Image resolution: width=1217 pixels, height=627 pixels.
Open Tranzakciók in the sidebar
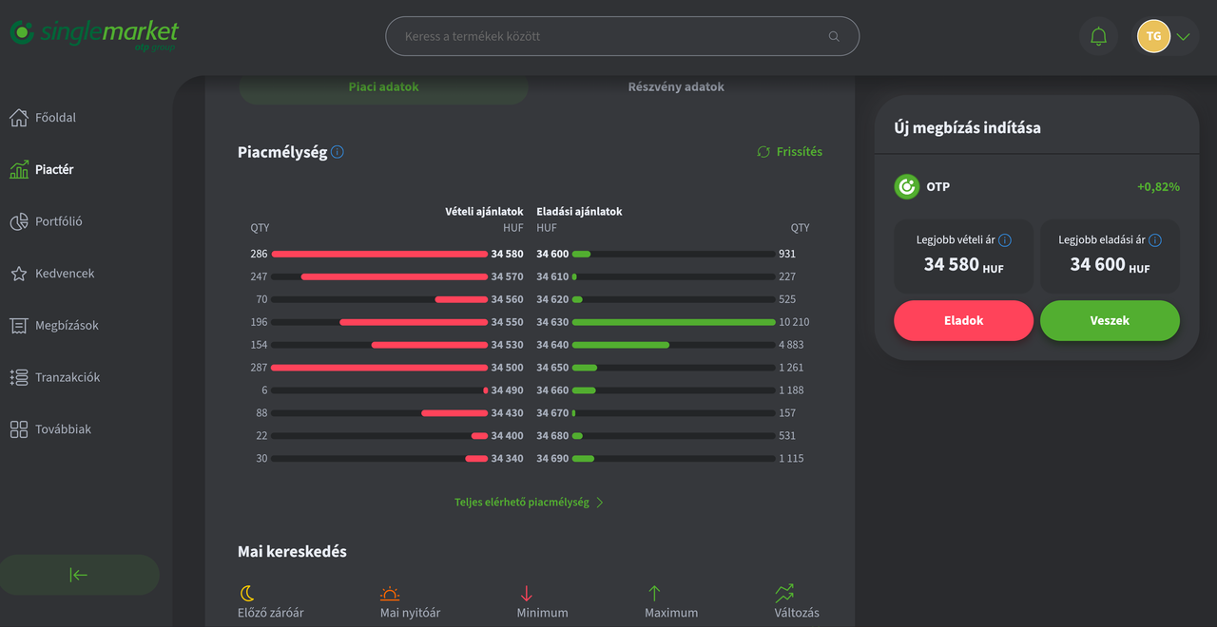68,377
